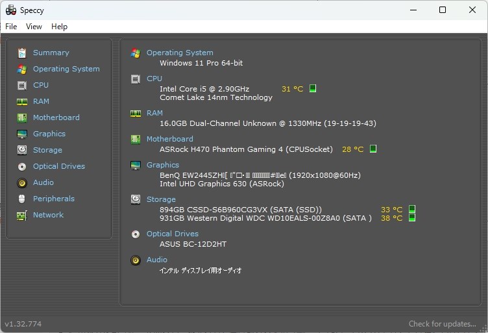Click the RAM module icon in sidebar
Viewport: 488px width, 333px height.
coord(22,101)
